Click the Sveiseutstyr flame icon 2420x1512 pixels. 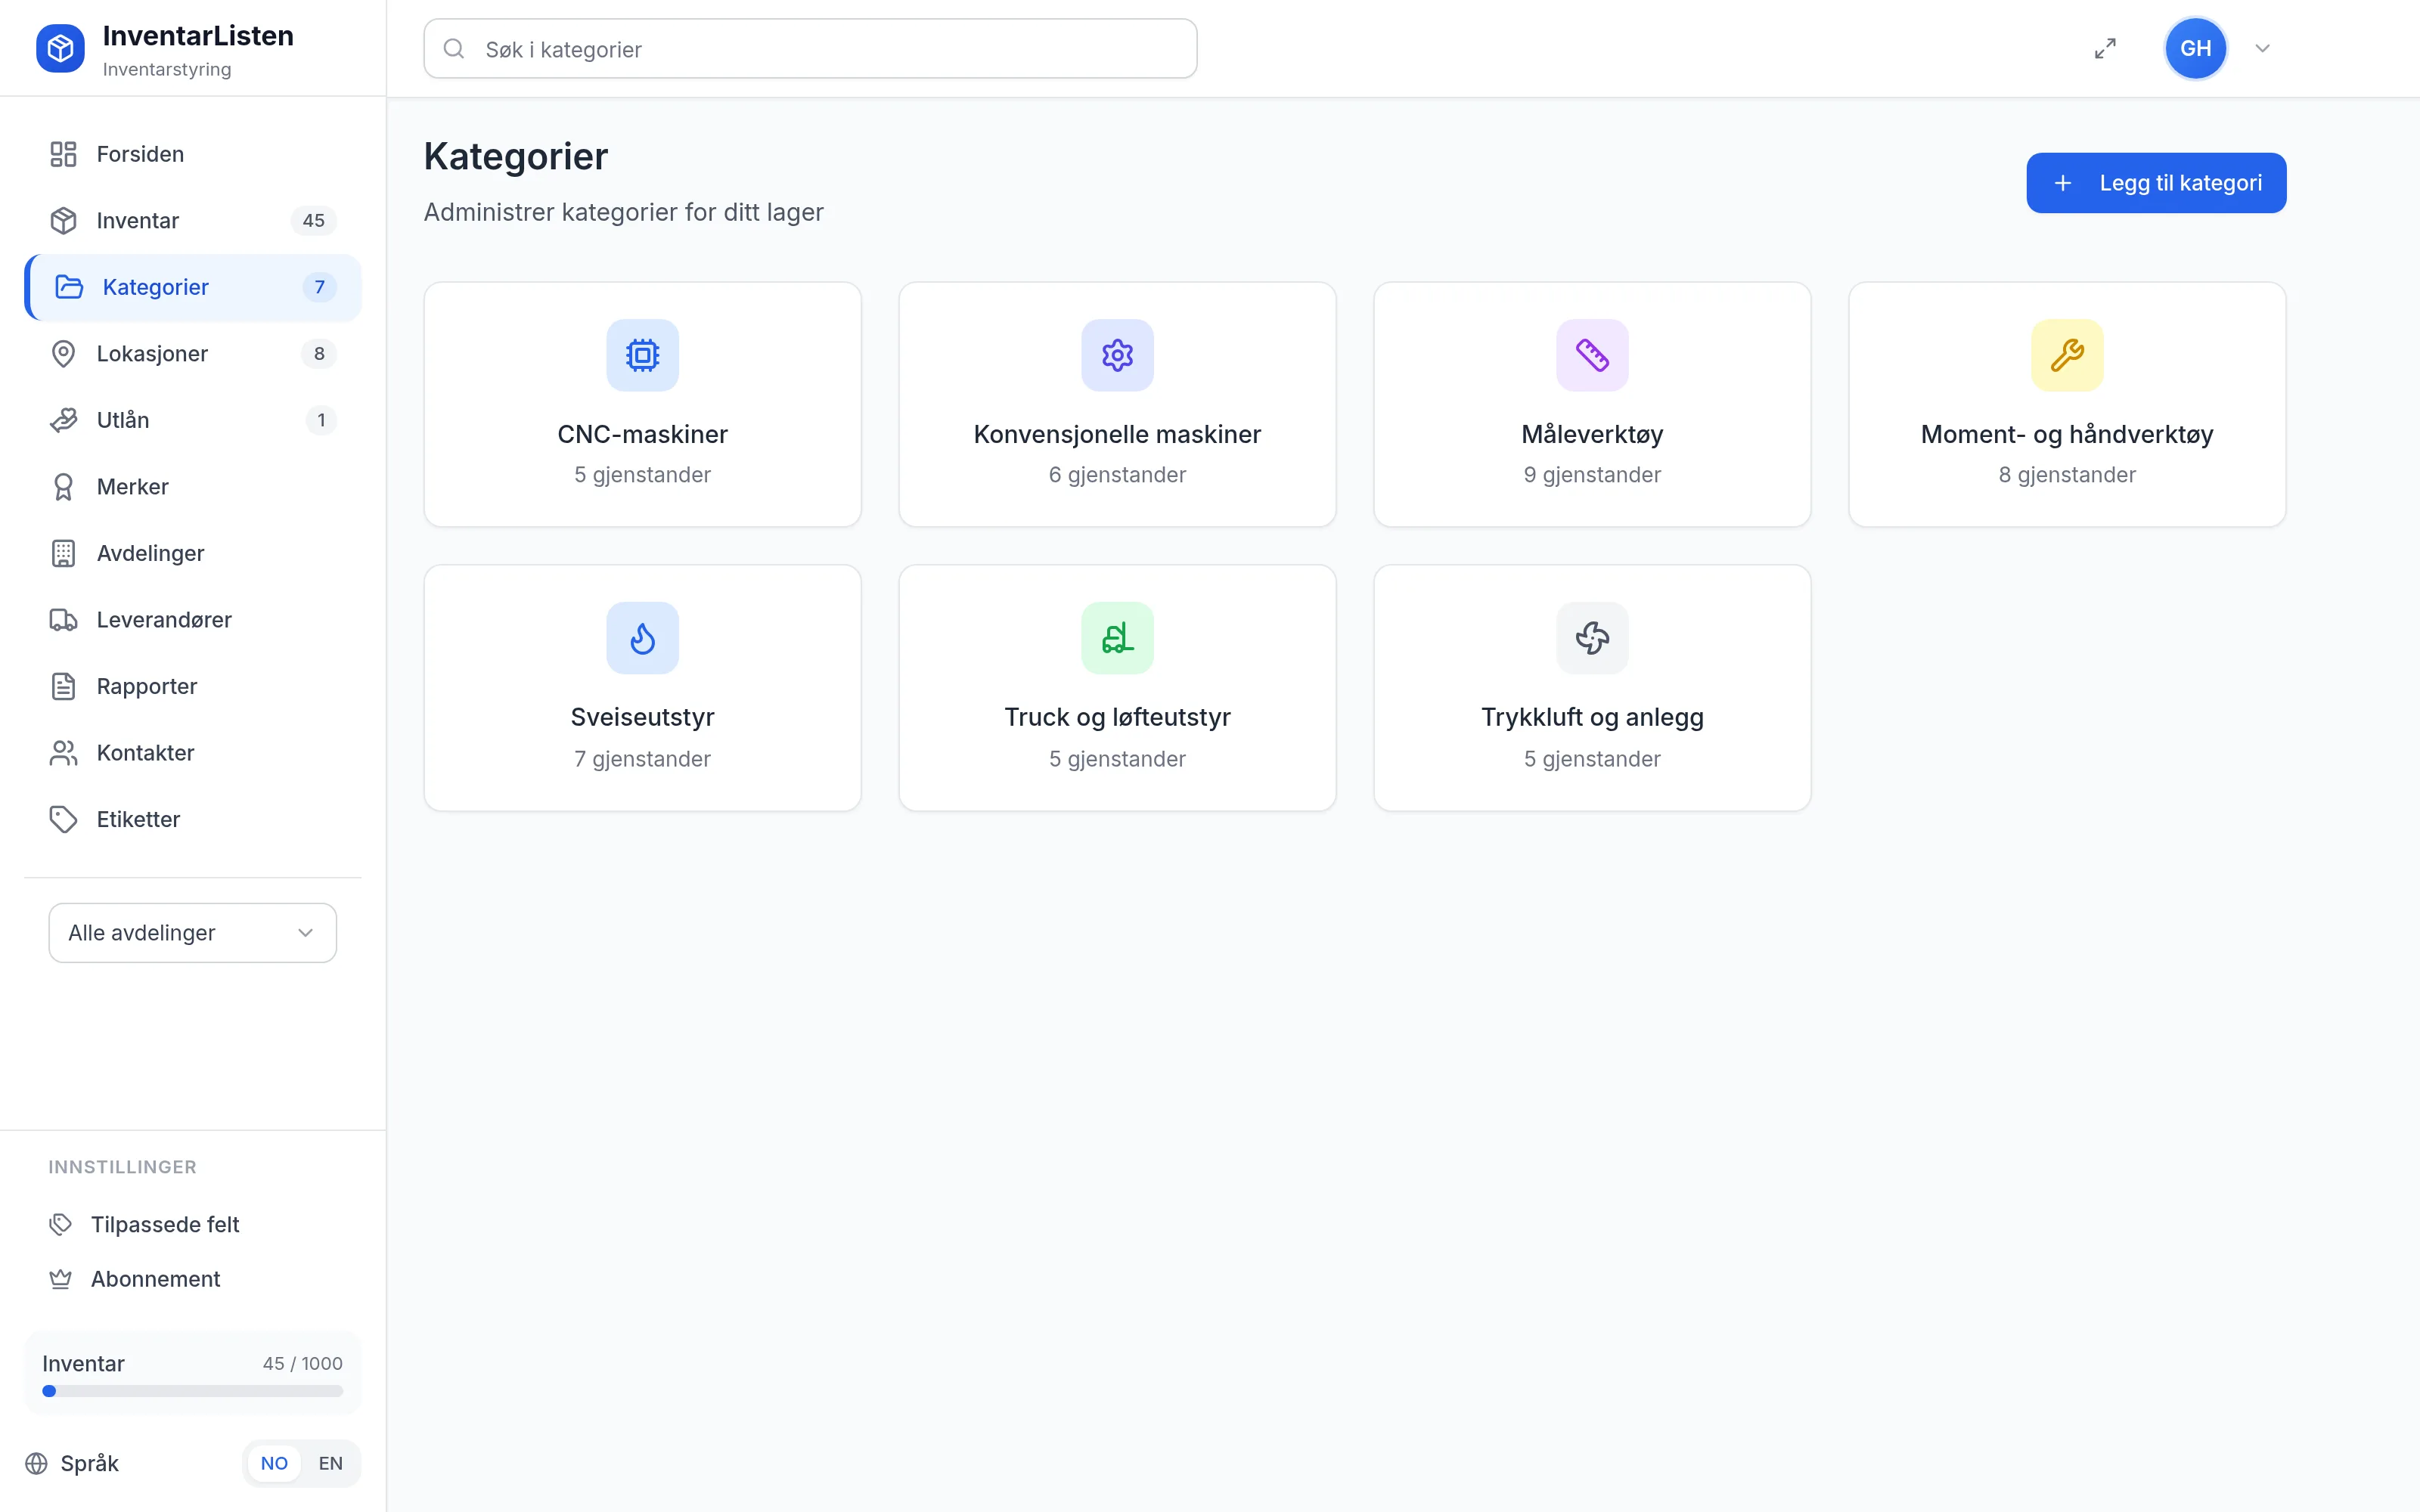coord(642,638)
